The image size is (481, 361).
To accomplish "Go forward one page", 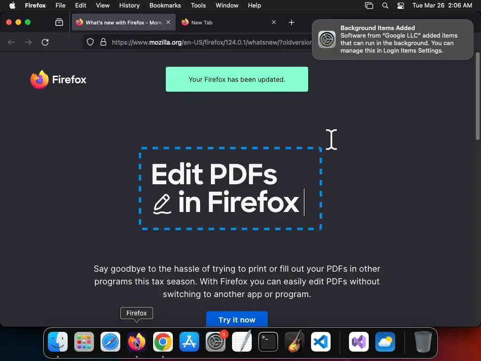I will pyautogui.click(x=28, y=42).
